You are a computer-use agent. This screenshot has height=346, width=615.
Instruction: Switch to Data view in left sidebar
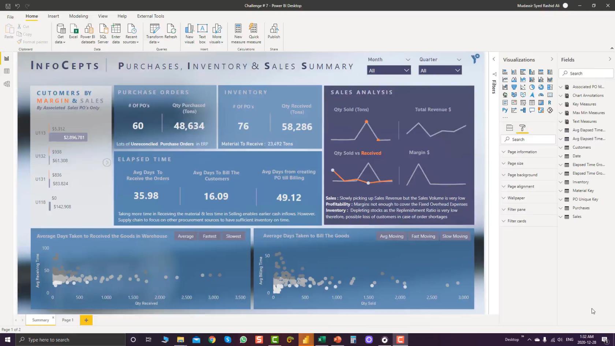pyautogui.click(x=7, y=71)
